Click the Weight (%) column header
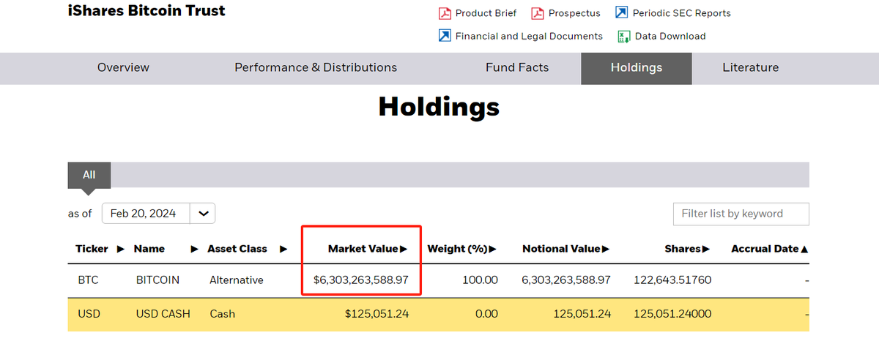The height and width of the screenshot is (352, 879). click(x=458, y=249)
